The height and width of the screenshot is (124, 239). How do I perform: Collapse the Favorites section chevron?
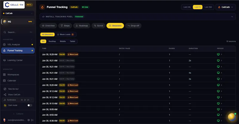click(32, 40)
